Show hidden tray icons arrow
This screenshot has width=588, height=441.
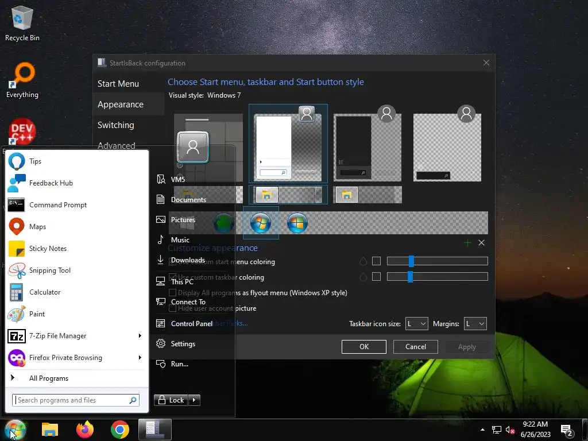(482, 430)
